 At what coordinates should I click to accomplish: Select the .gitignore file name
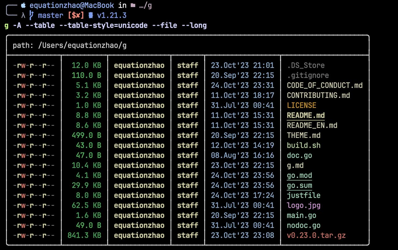(x=308, y=75)
